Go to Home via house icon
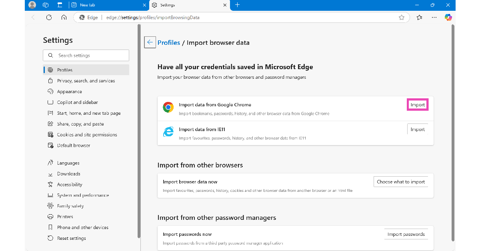 click(64, 18)
